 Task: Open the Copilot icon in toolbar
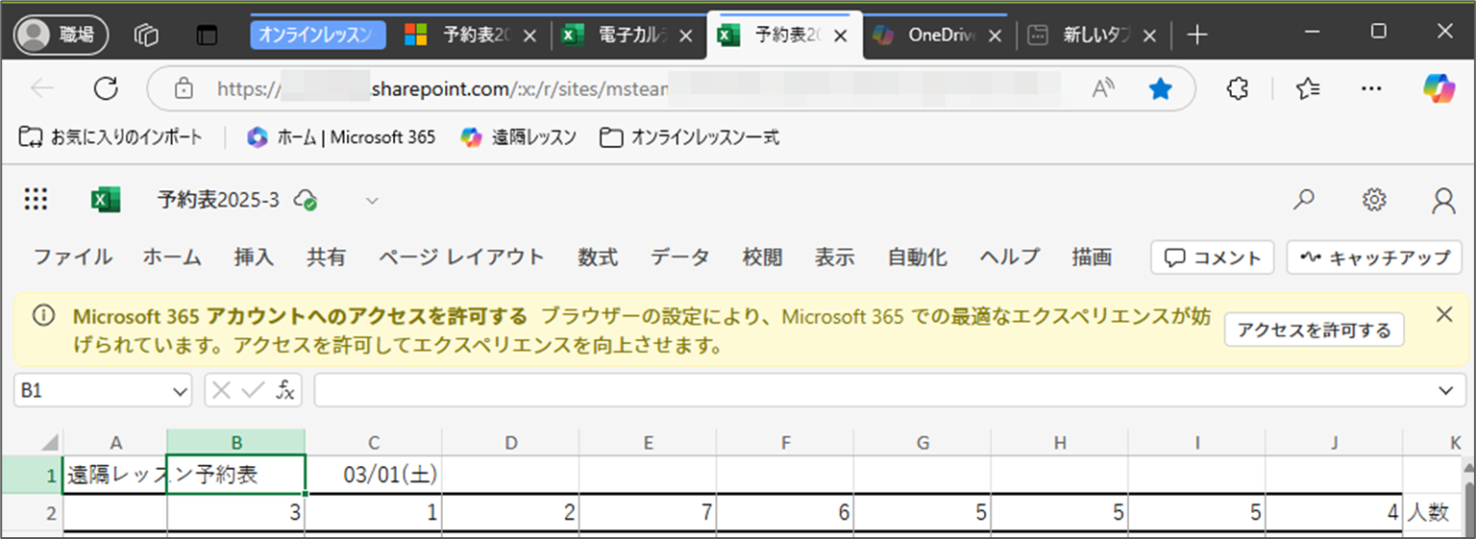(x=1439, y=88)
